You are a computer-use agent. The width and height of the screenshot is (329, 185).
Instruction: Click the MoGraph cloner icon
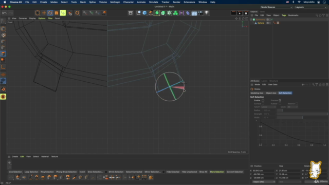175,13
